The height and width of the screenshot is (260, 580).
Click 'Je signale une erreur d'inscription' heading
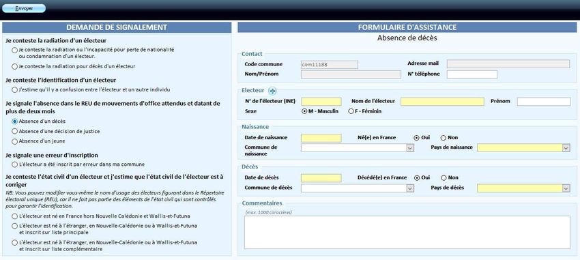52,155
